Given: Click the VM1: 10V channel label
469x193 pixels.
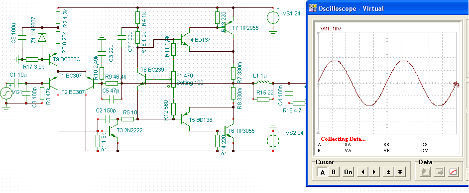Looking at the screenshot, I should click(x=331, y=29).
